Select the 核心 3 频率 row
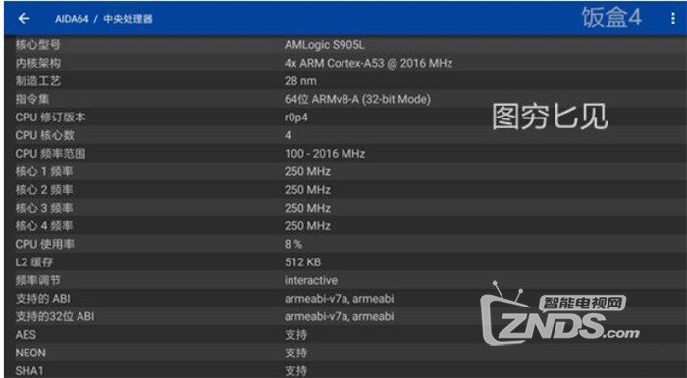This screenshot has width=687, height=378. click(x=345, y=208)
